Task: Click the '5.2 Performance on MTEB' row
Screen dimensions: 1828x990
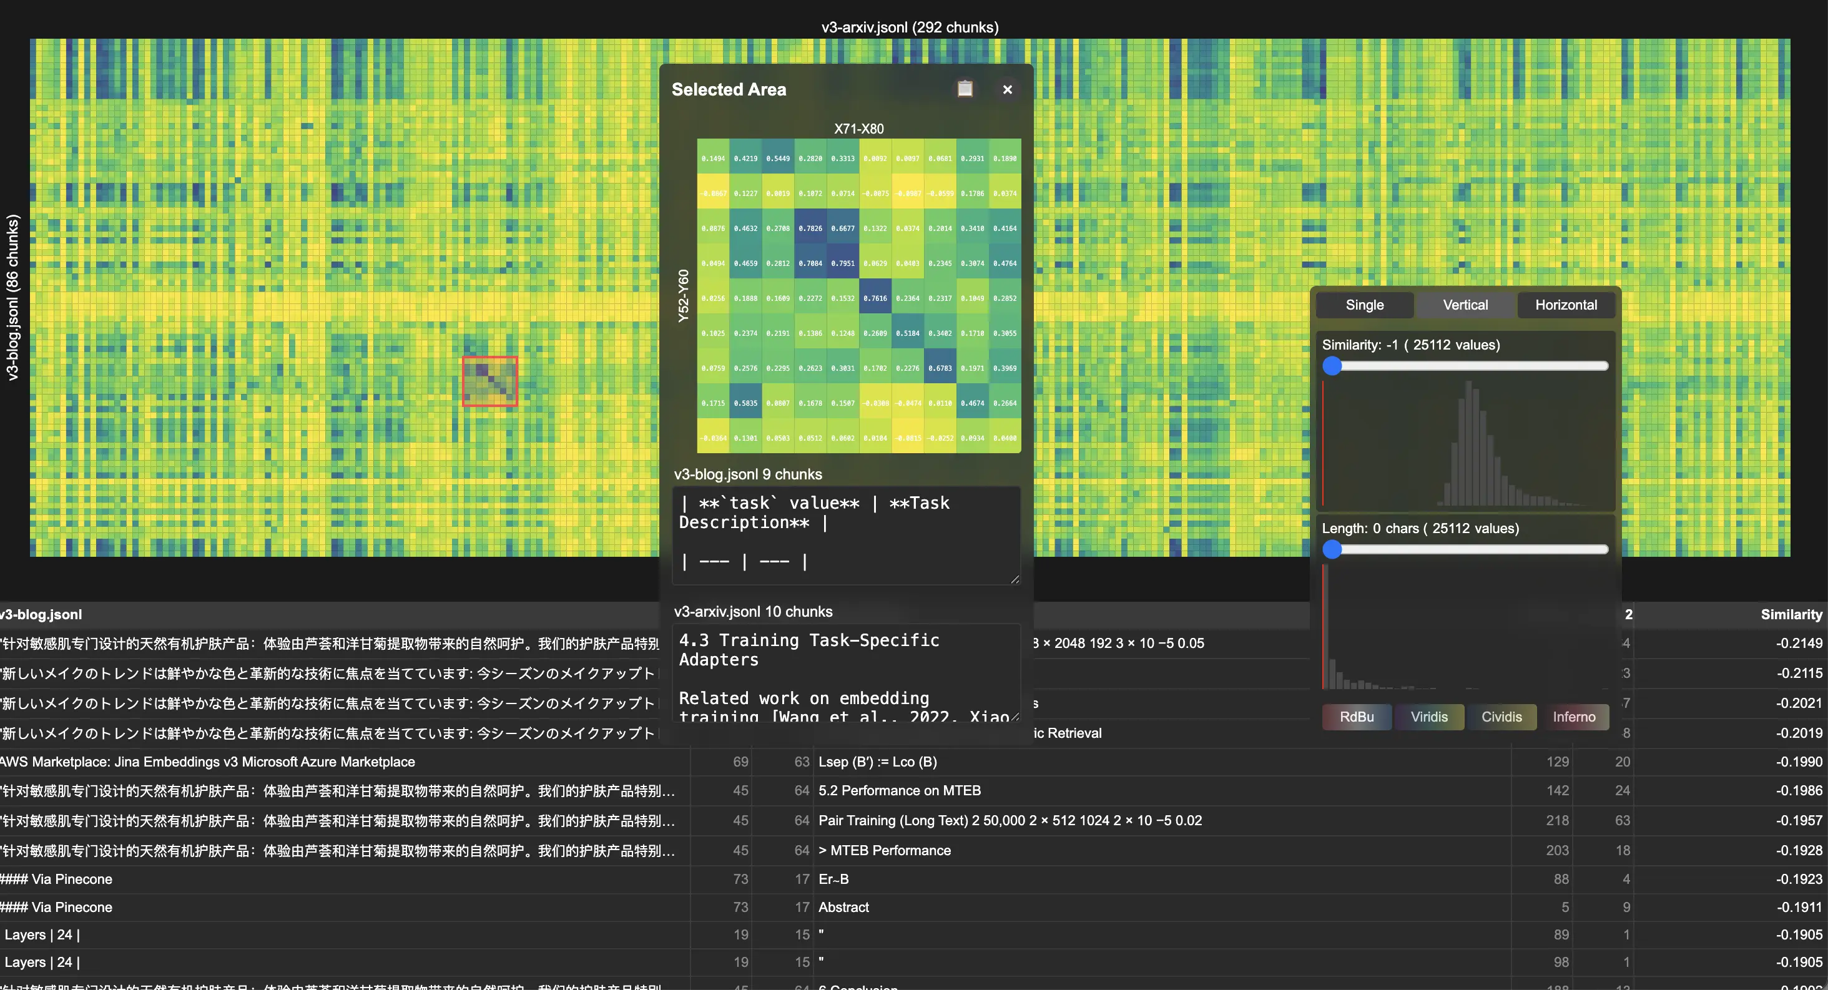Action: pyautogui.click(x=900, y=790)
